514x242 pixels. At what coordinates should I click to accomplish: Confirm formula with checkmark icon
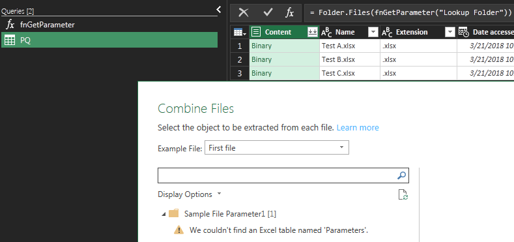click(268, 13)
